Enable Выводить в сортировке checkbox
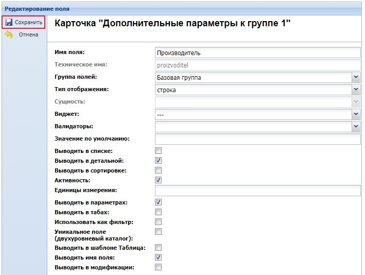Image resolution: width=365 pixels, height=275 pixels. (159, 170)
